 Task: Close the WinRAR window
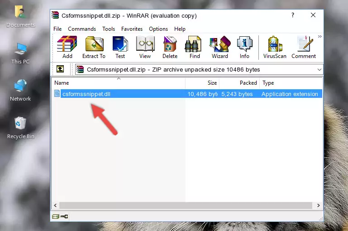313,15
